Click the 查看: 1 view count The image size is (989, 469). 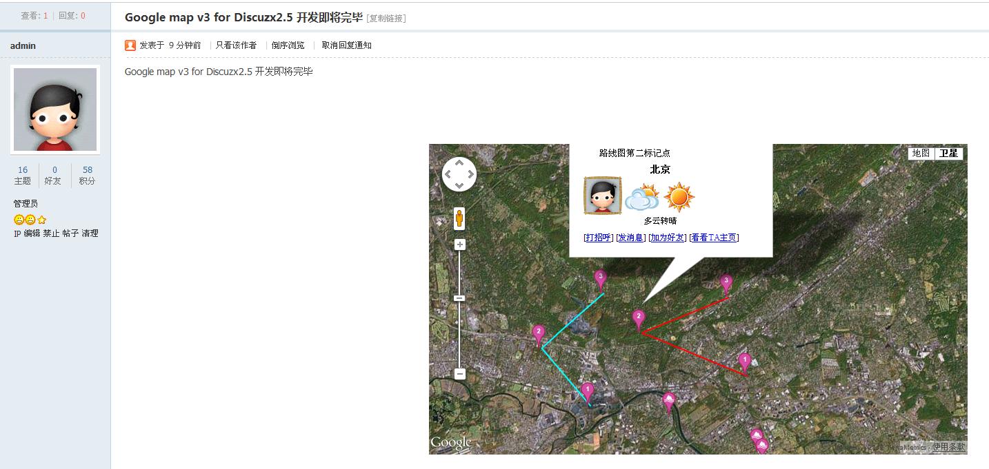point(34,15)
